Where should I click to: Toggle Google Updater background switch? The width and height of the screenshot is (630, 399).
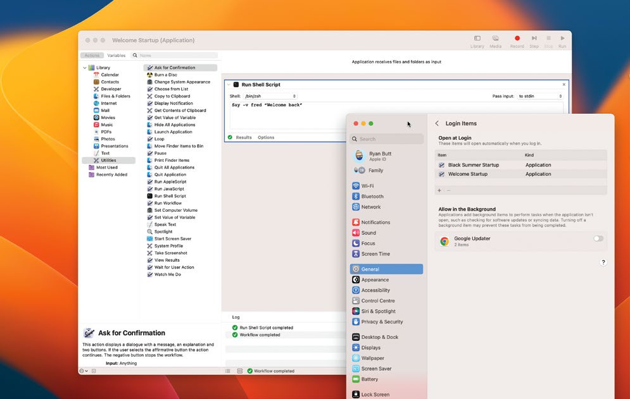598,238
